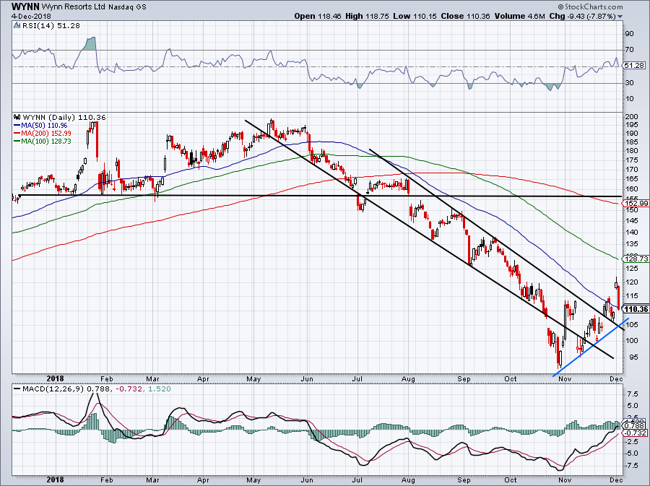The image size is (650, 486).
Task: Click the StockCharts.com logo text
Action: click(x=590, y=6)
